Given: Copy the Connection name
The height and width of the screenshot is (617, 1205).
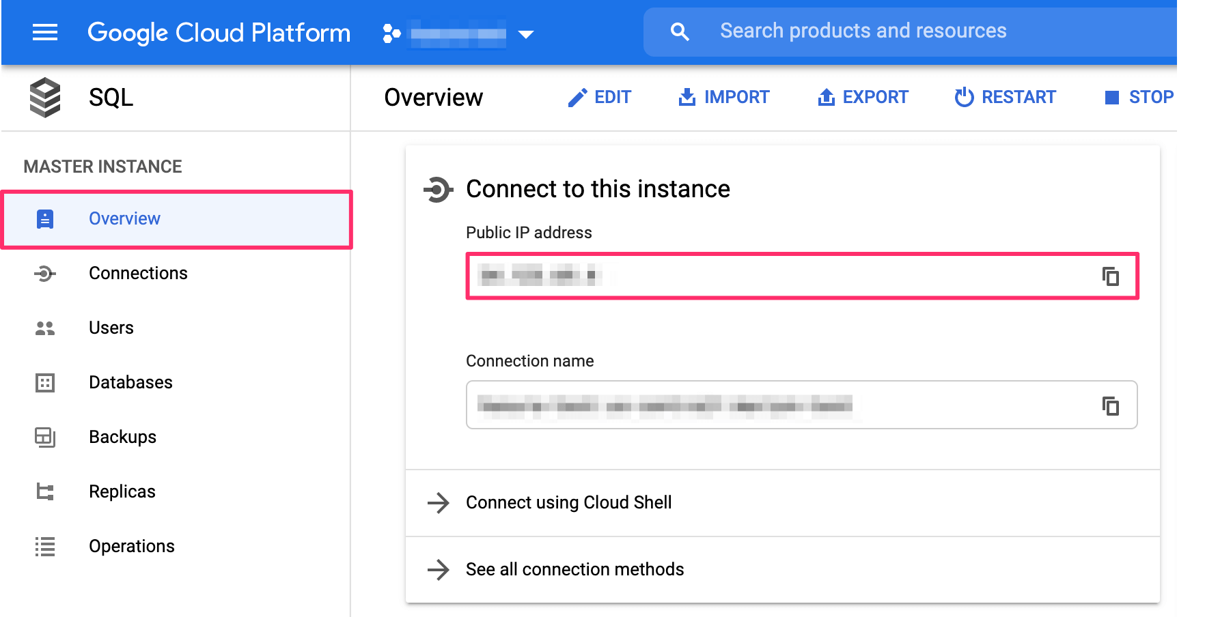Looking at the screenshot, I should click(1111, 405).
